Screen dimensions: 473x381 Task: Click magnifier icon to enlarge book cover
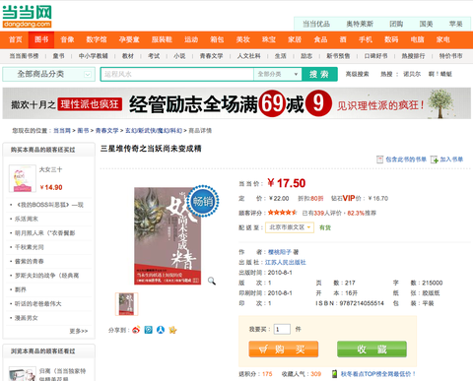coord(212,281)
